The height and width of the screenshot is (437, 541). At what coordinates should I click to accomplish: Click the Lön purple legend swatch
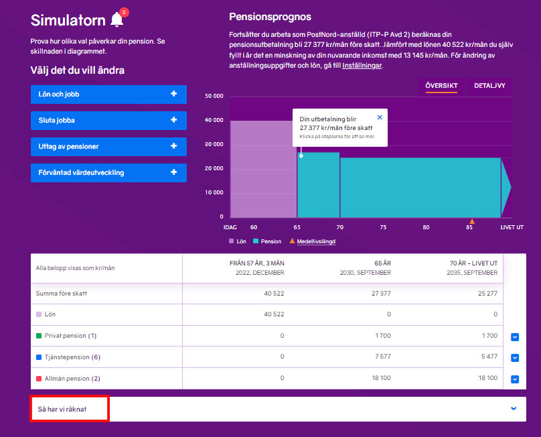232,239
